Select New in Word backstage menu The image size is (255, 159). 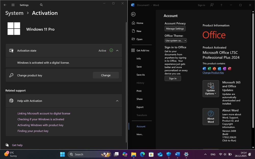(x=139, y=31)
